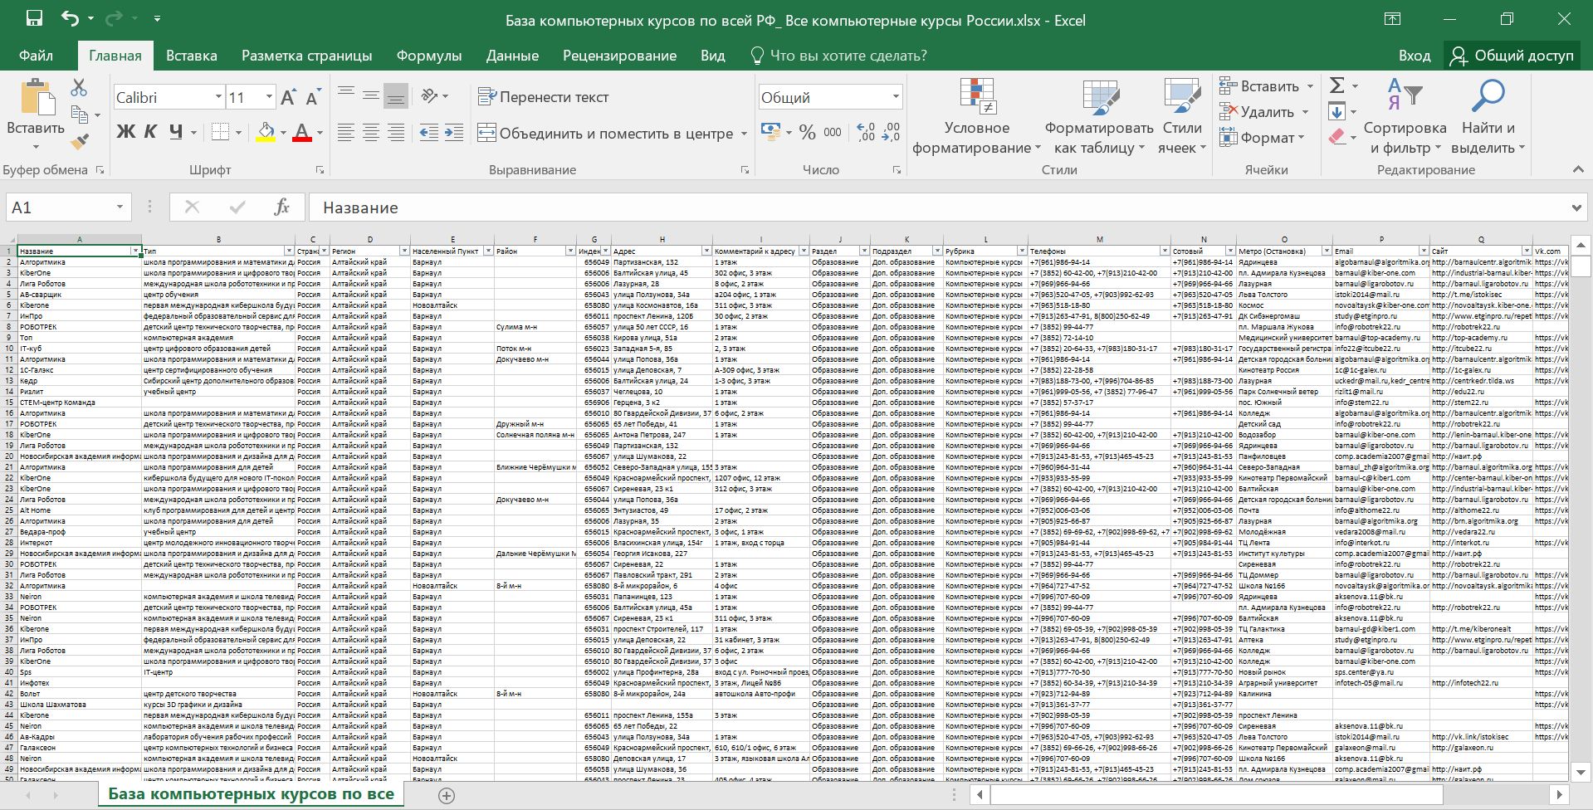The width and height of the screenshot is (1593, 810).
Task: Open the Формулы ribbon tab
Action: click(x=428, y=56)
